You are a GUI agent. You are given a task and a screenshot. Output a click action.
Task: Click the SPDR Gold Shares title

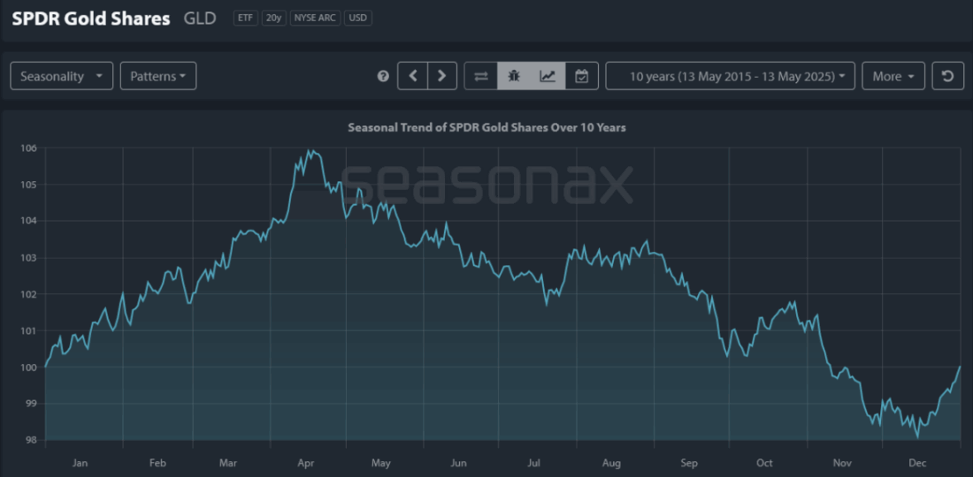91,19
